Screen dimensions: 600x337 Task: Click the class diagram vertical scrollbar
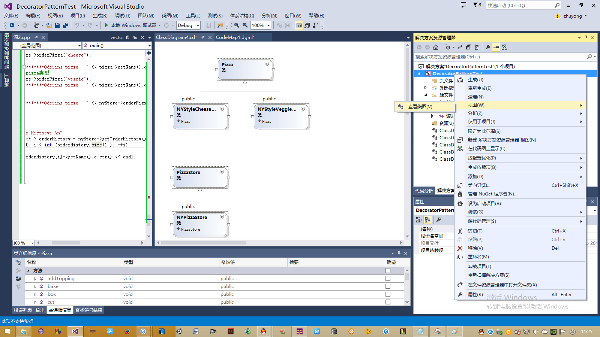pos(407,140)
